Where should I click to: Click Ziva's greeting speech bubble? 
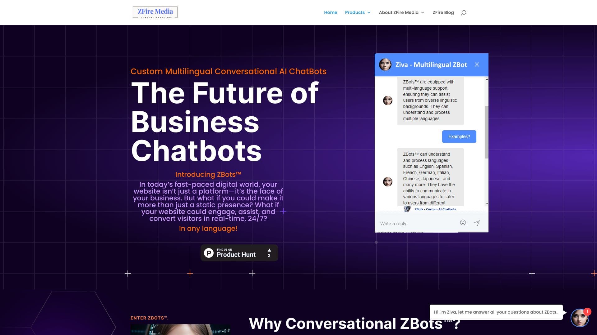(496, 312)
